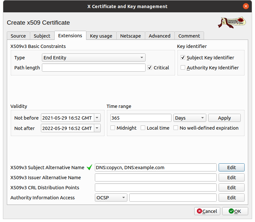Screen dimensions: 255x222
Task: Uncheck the Subject Key Identifier checkbox
Action: click(183, 58)
